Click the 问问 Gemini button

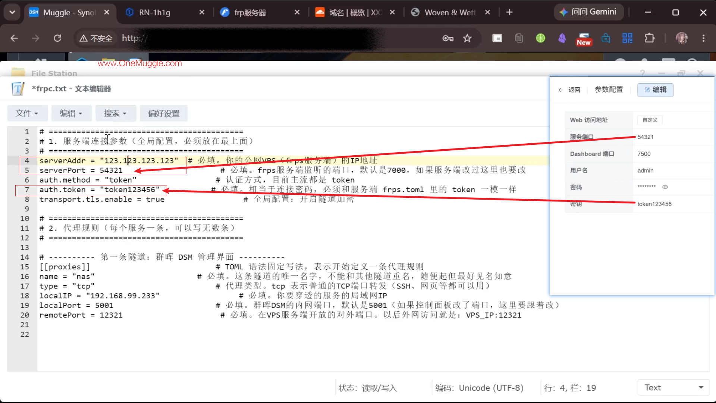point(588,12)
